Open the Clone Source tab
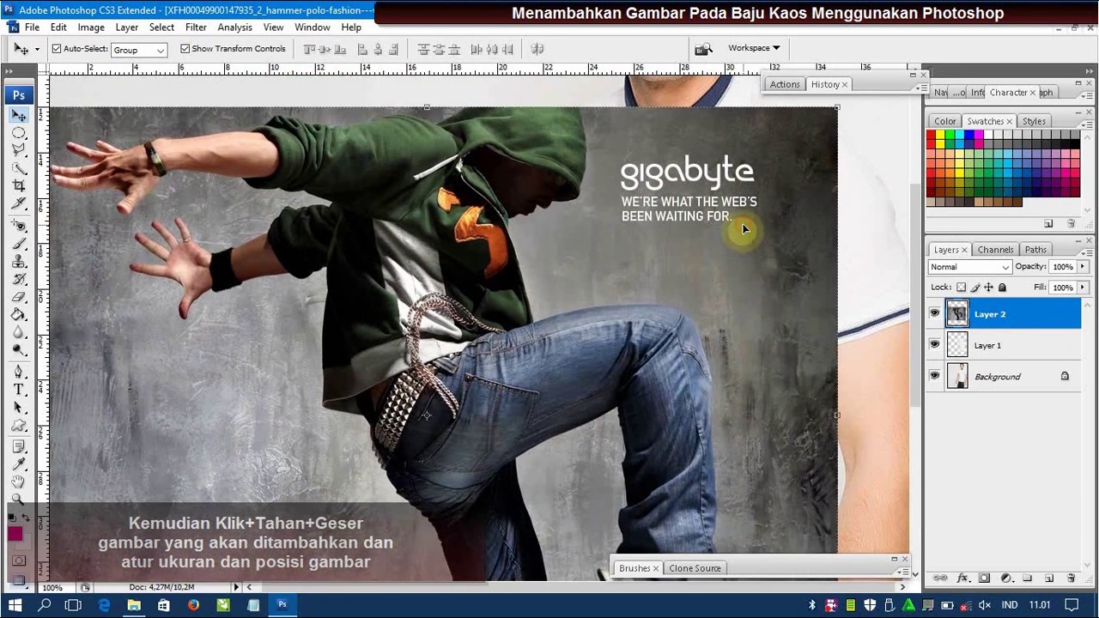This screenshot has height=618, width=1099. [x=695, y=568]
